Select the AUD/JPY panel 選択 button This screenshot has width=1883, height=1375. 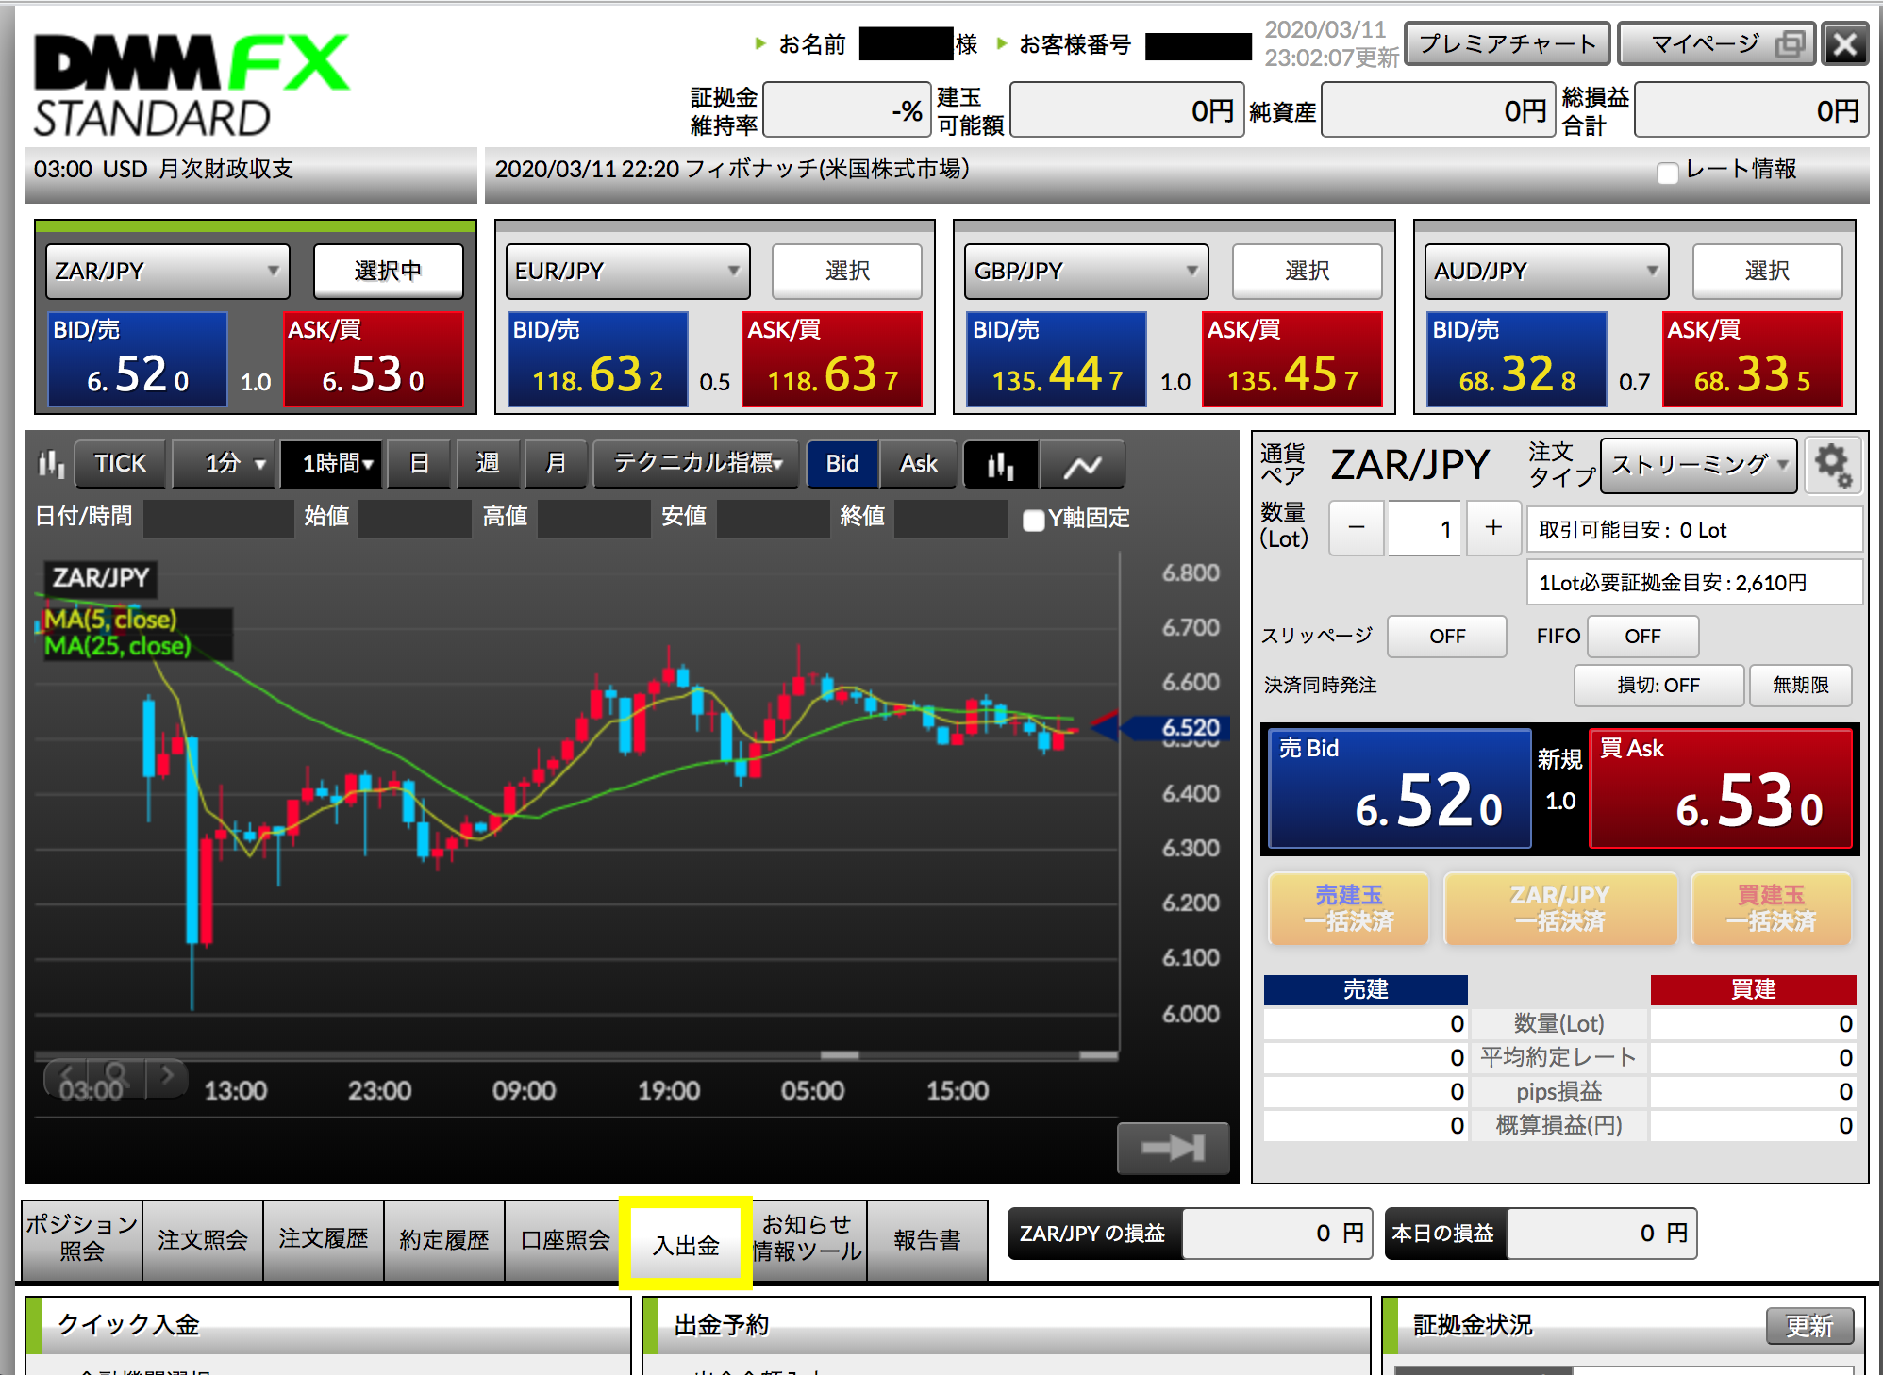point(1767,272)
